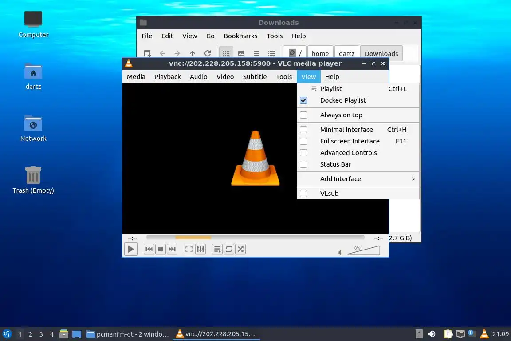Enable Fullscreen Interface checkbox
Image resolution: width=511 pixels, height=341 pixels.
click(x=303, y=141)
